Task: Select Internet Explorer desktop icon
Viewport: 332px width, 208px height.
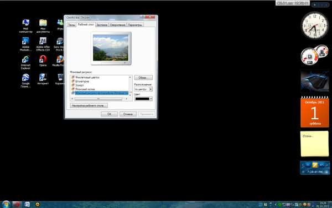Action: [25, 62]
